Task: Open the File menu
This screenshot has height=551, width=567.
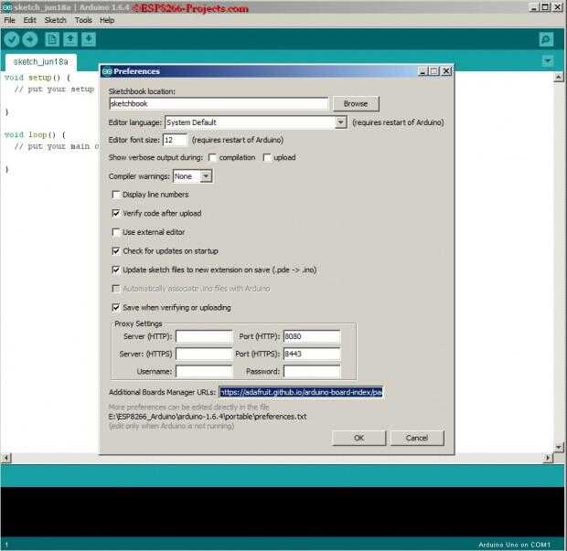Action: click(9, 20)
